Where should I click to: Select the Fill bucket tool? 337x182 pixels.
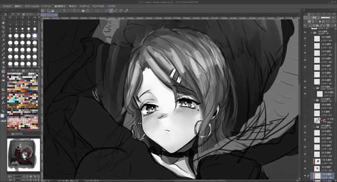(x=3, y=80)
